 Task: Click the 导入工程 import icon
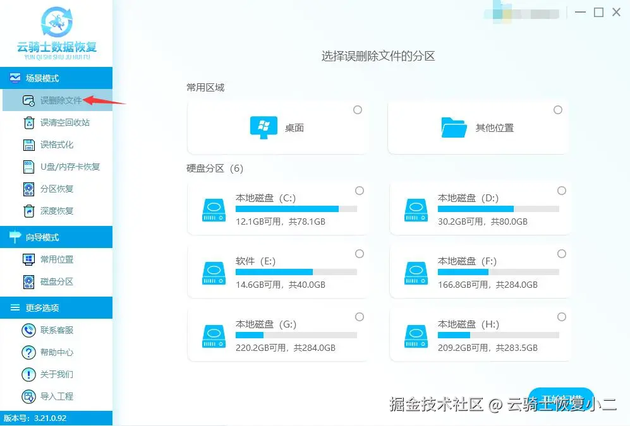(28, 397)
